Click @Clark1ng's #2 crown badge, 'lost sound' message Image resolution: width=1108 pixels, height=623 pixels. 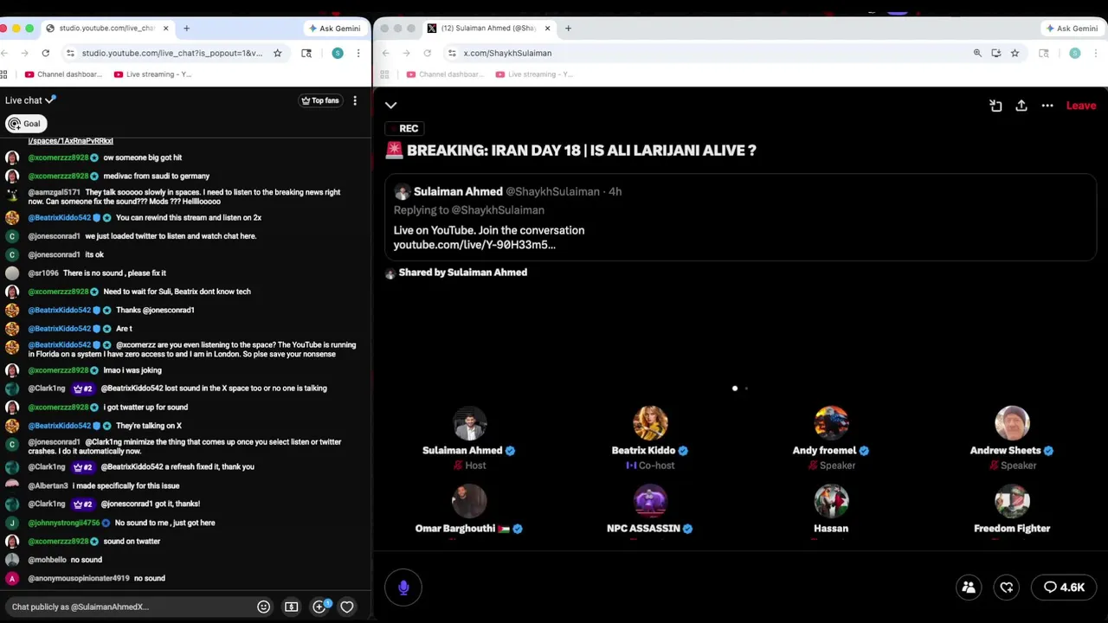pyautogui.click(x=83, y=389)
